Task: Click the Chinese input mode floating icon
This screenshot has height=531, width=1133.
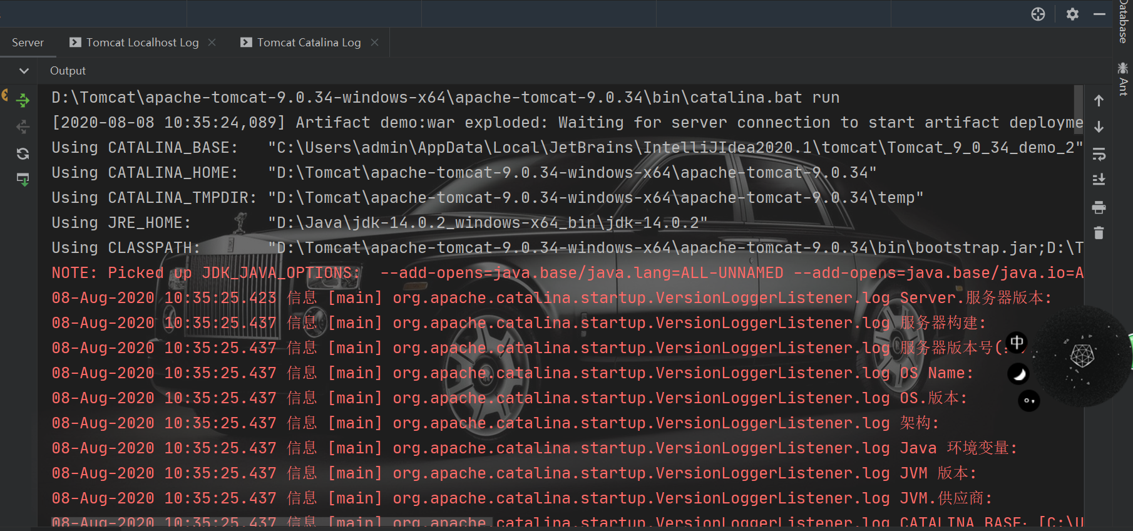Action: [1017, 342]
